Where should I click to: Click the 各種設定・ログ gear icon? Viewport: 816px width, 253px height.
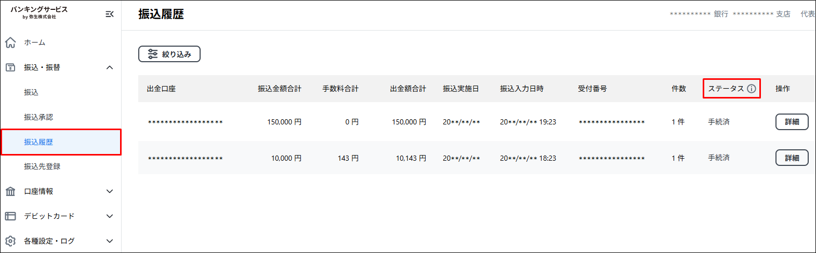(10, 241)
